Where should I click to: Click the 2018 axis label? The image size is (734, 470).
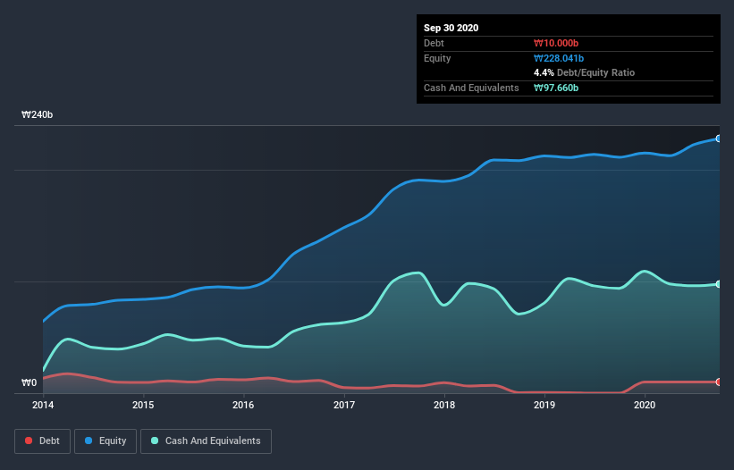[x=444, y=405]
